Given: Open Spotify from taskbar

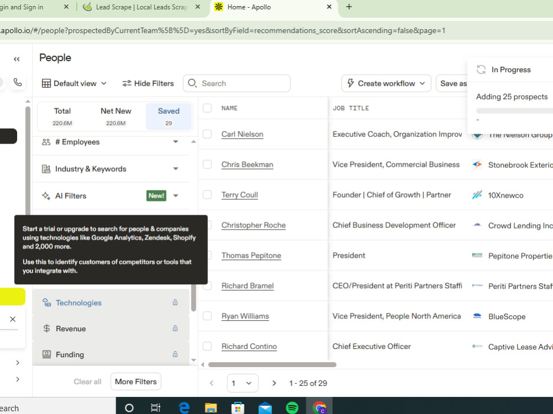Looking at the screenshot, I should coord(291,408).
